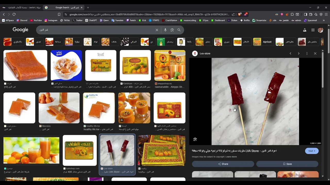330x185 pixels.
Task: Open the Streamlabs bookmark
Action: 259,20
